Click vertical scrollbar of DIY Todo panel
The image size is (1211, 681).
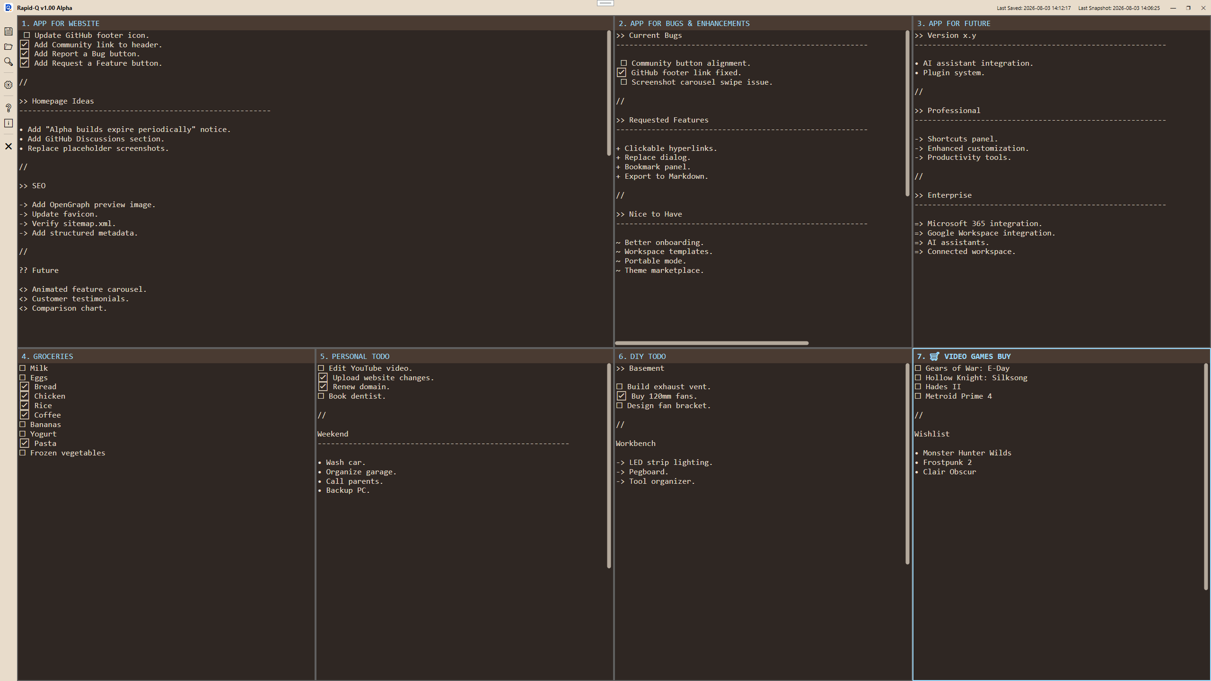(907, 464)
